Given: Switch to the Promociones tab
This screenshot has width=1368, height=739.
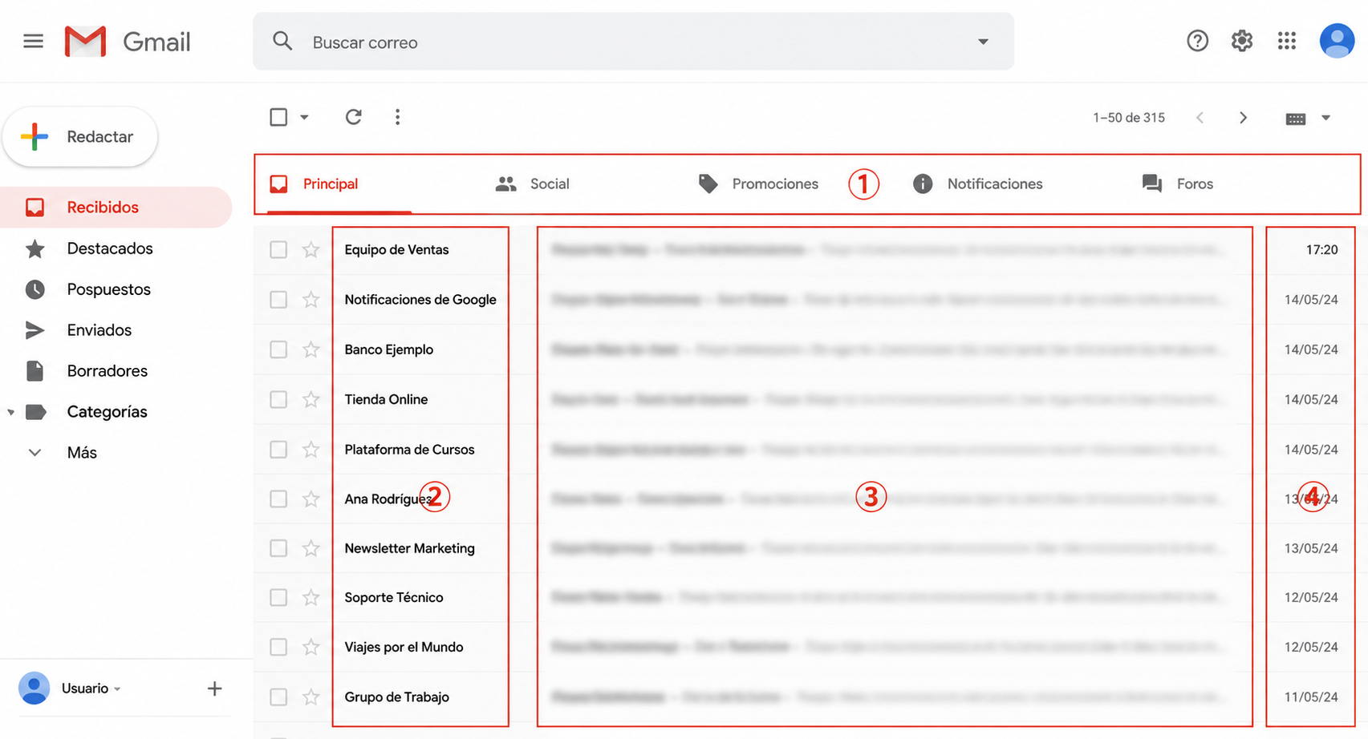Looking at the screenshot, I should 758,184.
